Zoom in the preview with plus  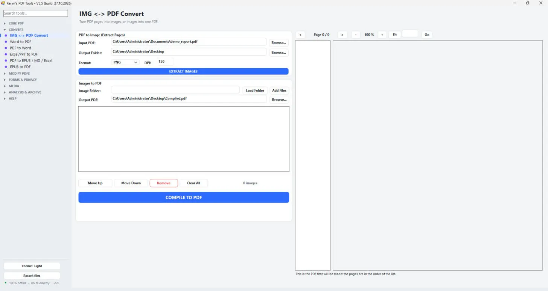pos(382,35)
